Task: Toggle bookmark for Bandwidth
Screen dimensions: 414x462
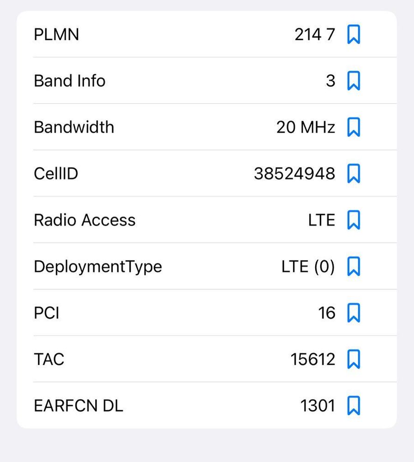Action: pos(353,127)
